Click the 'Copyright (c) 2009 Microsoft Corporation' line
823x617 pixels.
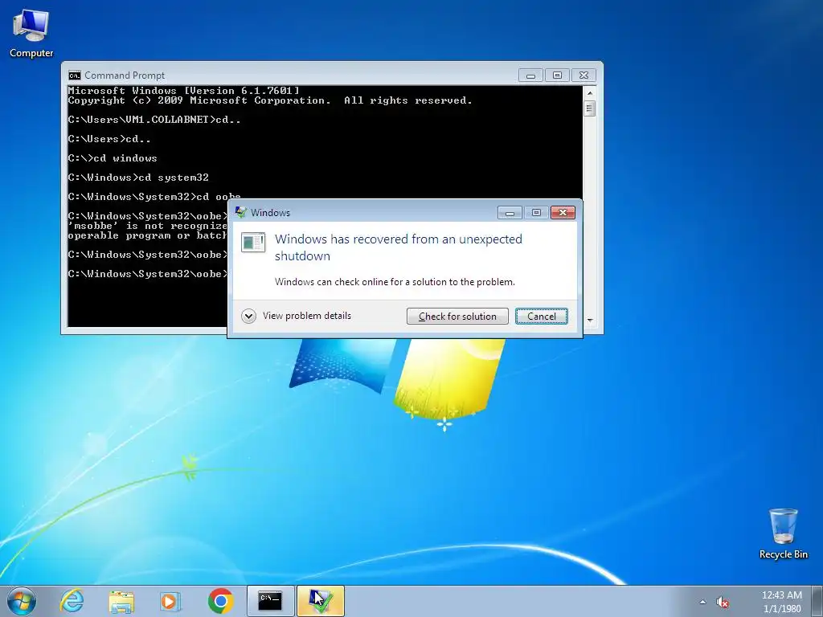point(270,100)
